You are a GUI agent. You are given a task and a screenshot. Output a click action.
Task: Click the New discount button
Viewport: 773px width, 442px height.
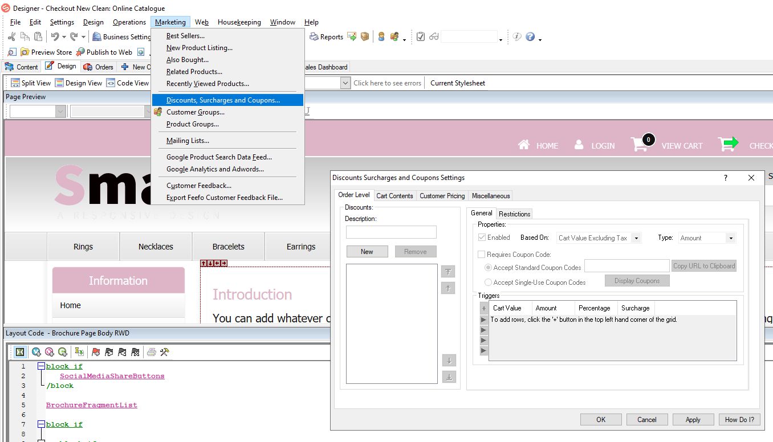click(x=367, y=251)
